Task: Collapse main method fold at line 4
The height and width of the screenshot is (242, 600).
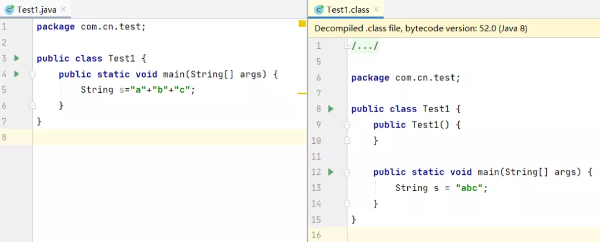Action: click(x=33, y=74)
